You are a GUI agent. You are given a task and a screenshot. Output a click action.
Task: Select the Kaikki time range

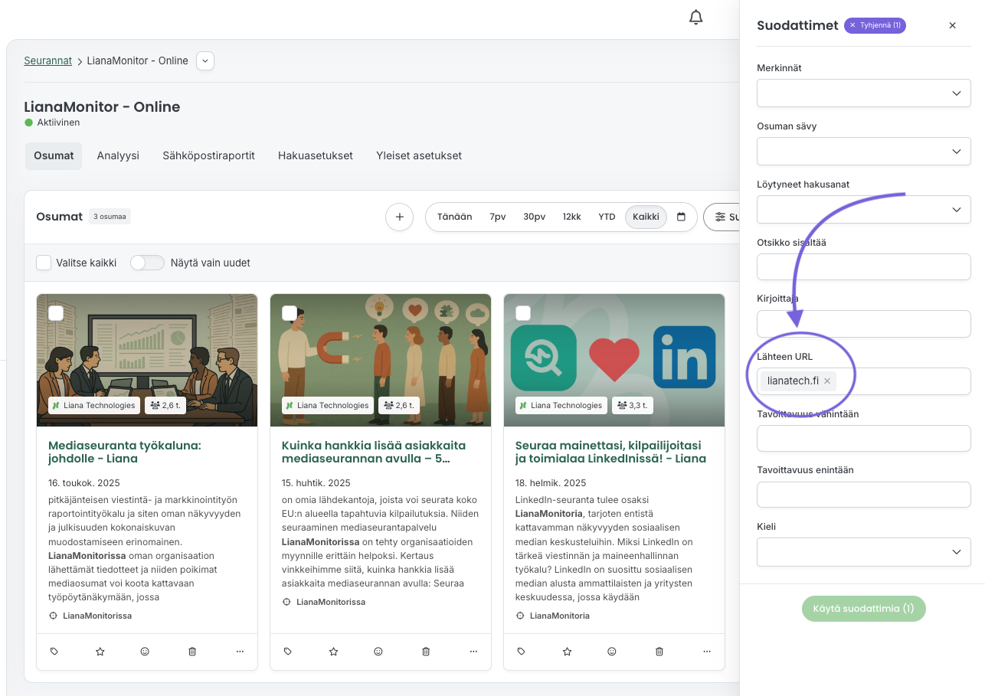point(646,217)
